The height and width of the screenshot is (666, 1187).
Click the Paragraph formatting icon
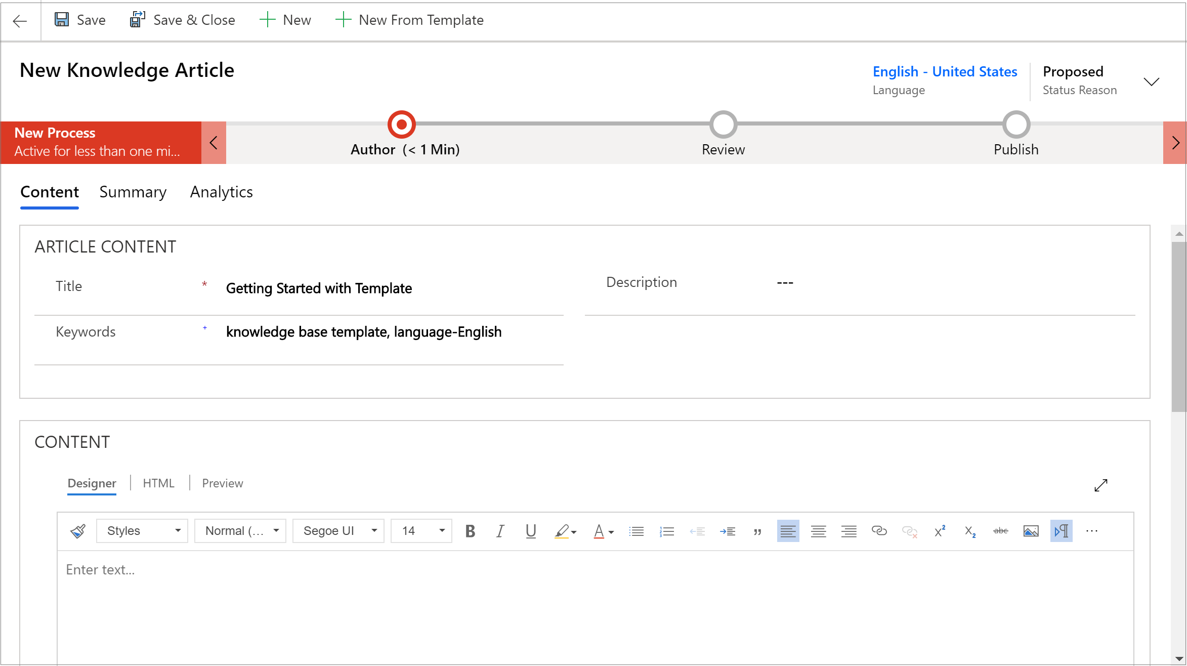(x=1062, y=531)
